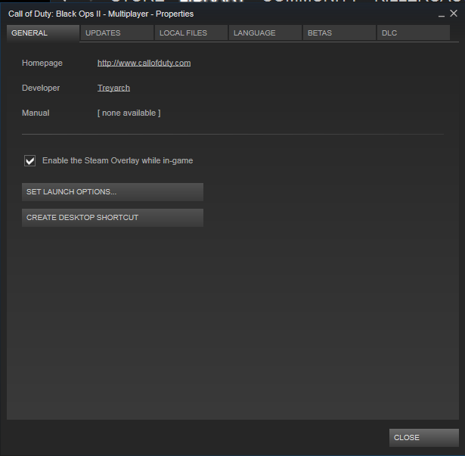Open the DLC tab
This screenshot has width=465, height=456.
(414, 33)
